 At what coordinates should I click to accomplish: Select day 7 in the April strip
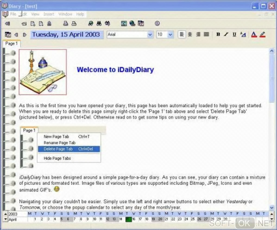point(75,219)
